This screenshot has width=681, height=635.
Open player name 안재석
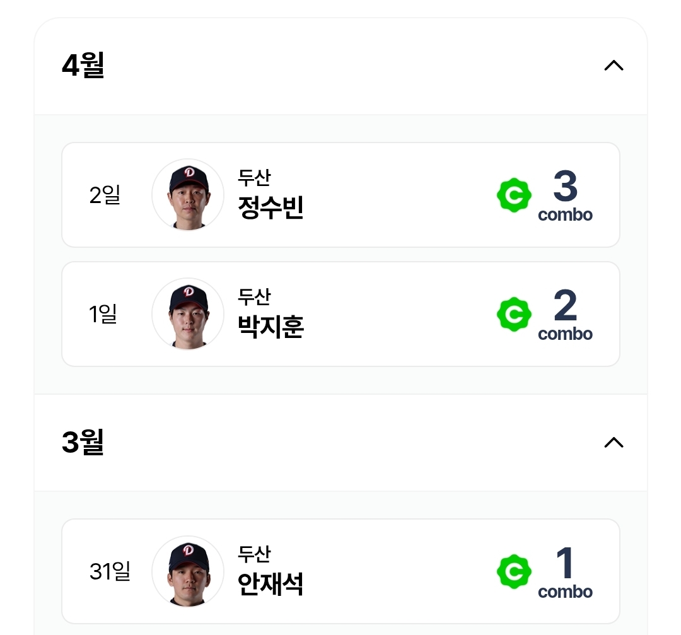(271, 584)
